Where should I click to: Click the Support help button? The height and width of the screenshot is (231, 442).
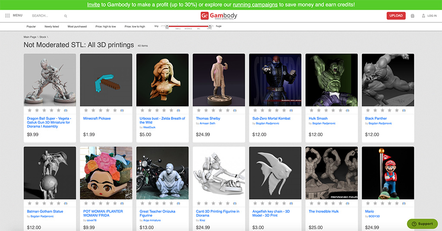(422, 224)
